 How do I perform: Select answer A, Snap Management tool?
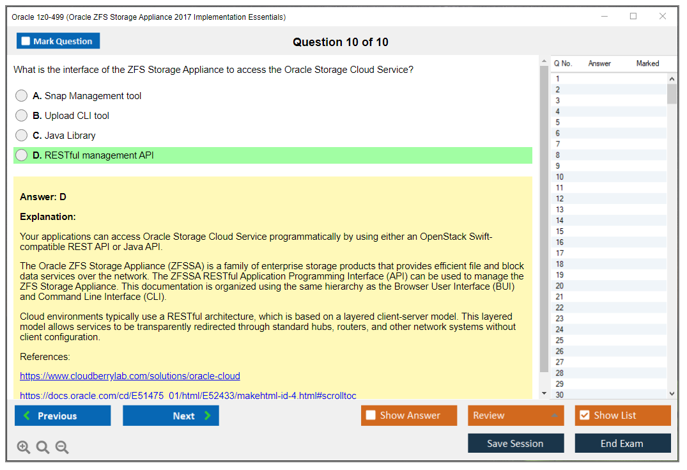[21, 95]
